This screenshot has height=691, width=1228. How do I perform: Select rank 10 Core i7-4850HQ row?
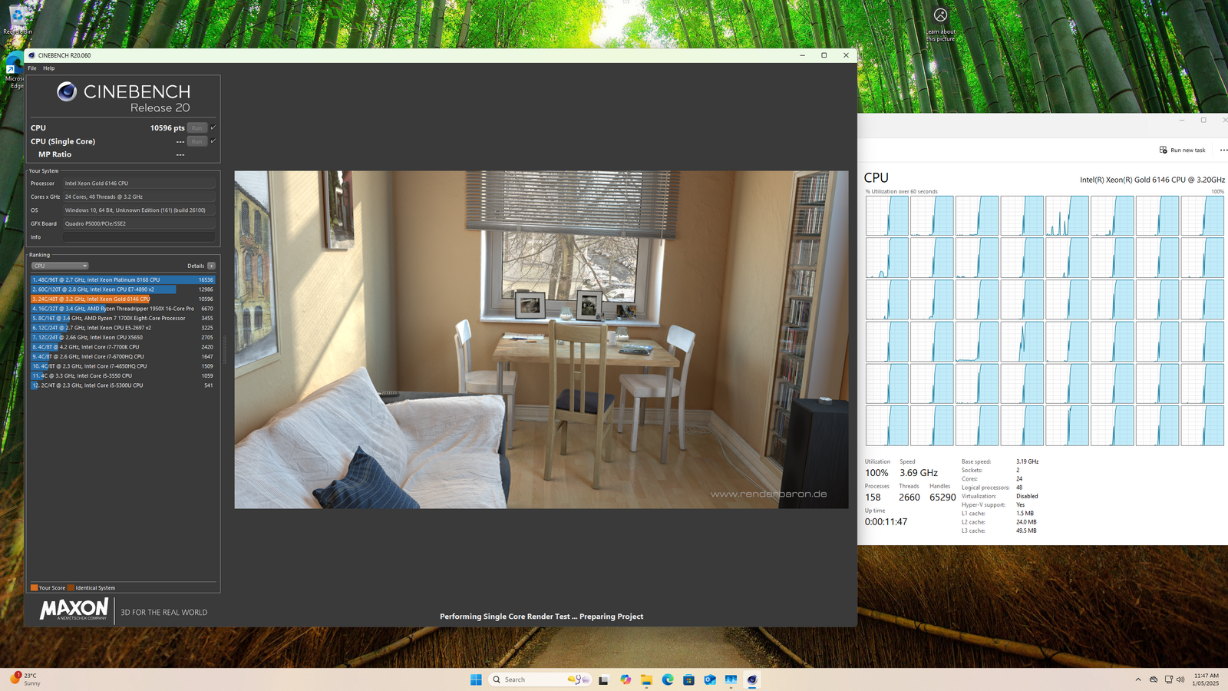click(123, 366)
